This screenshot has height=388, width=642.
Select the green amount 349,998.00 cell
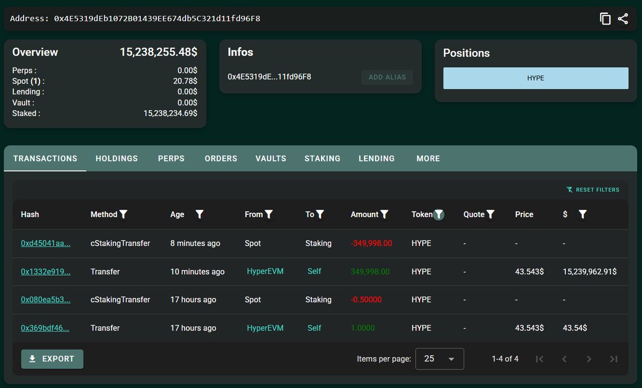(x=370, y=271)
